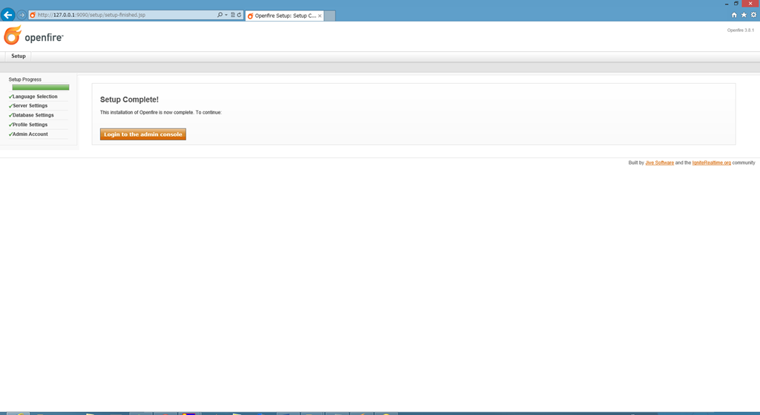Open browser tools gear icon
760x415 pixels.
click(x=753, y=15)
